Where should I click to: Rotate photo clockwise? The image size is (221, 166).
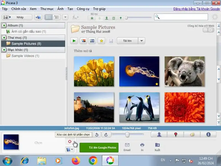point(106,135)
